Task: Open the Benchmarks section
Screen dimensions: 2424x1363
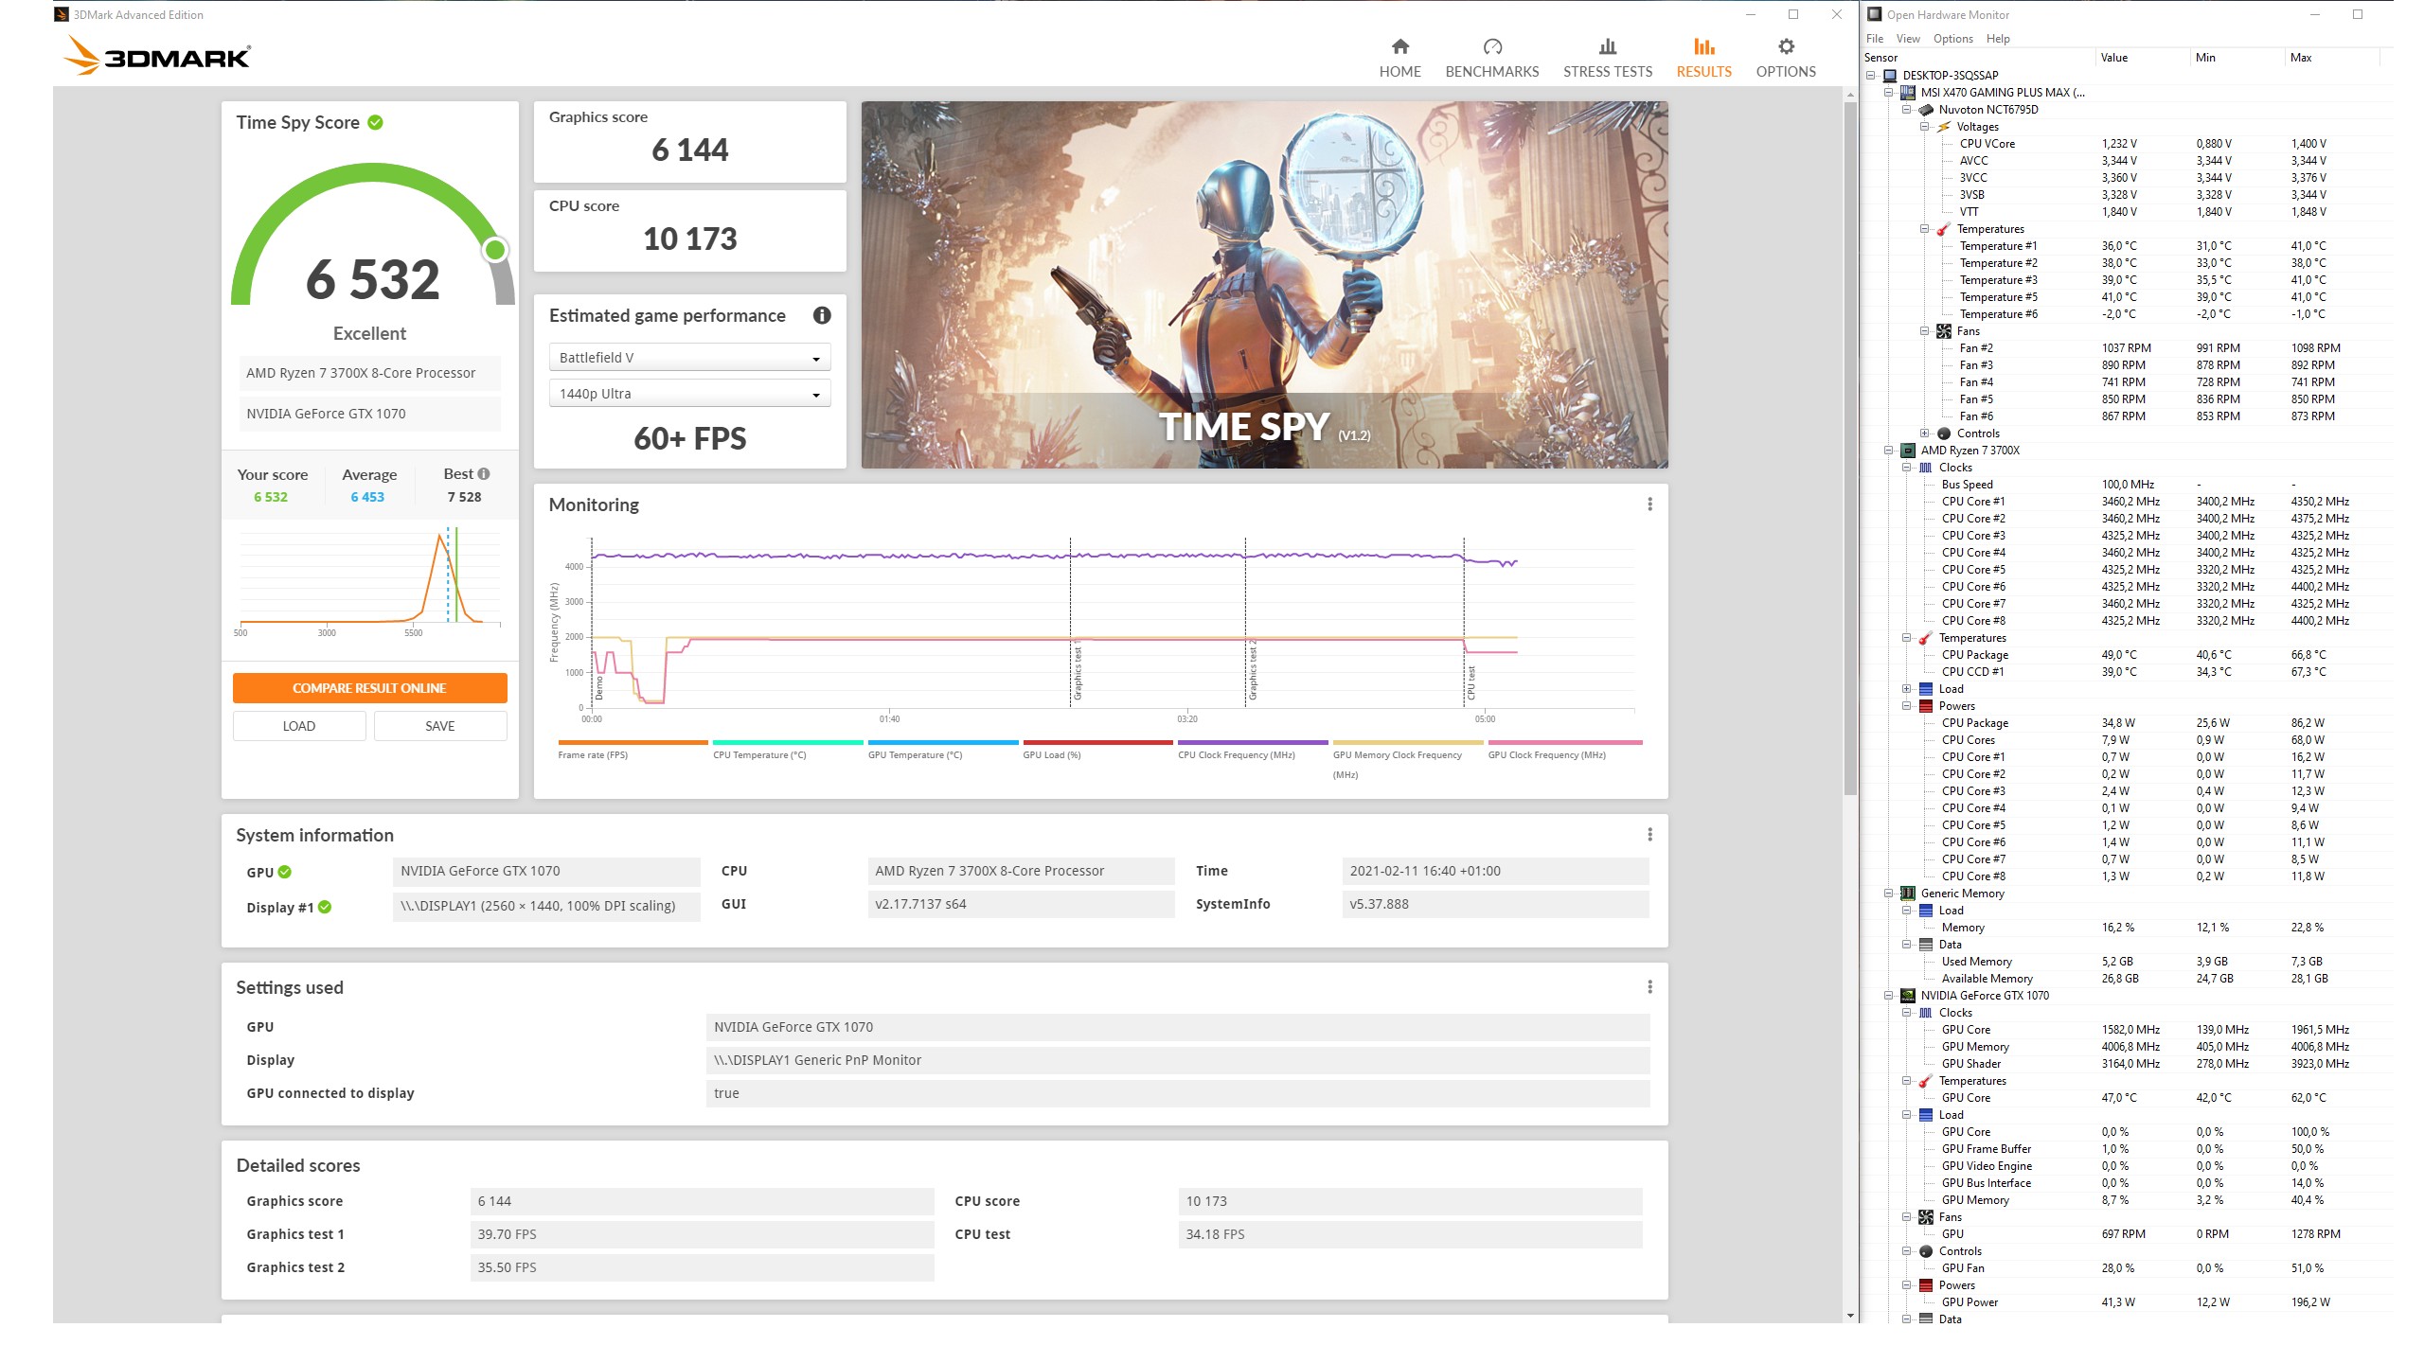Action: 1491,55
